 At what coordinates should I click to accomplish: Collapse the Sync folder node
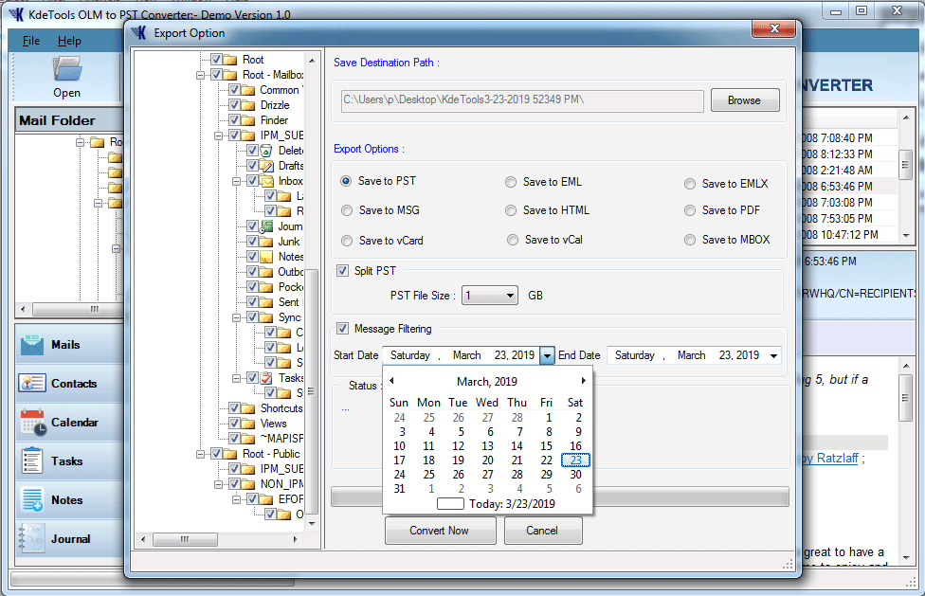tap(236, 317)
